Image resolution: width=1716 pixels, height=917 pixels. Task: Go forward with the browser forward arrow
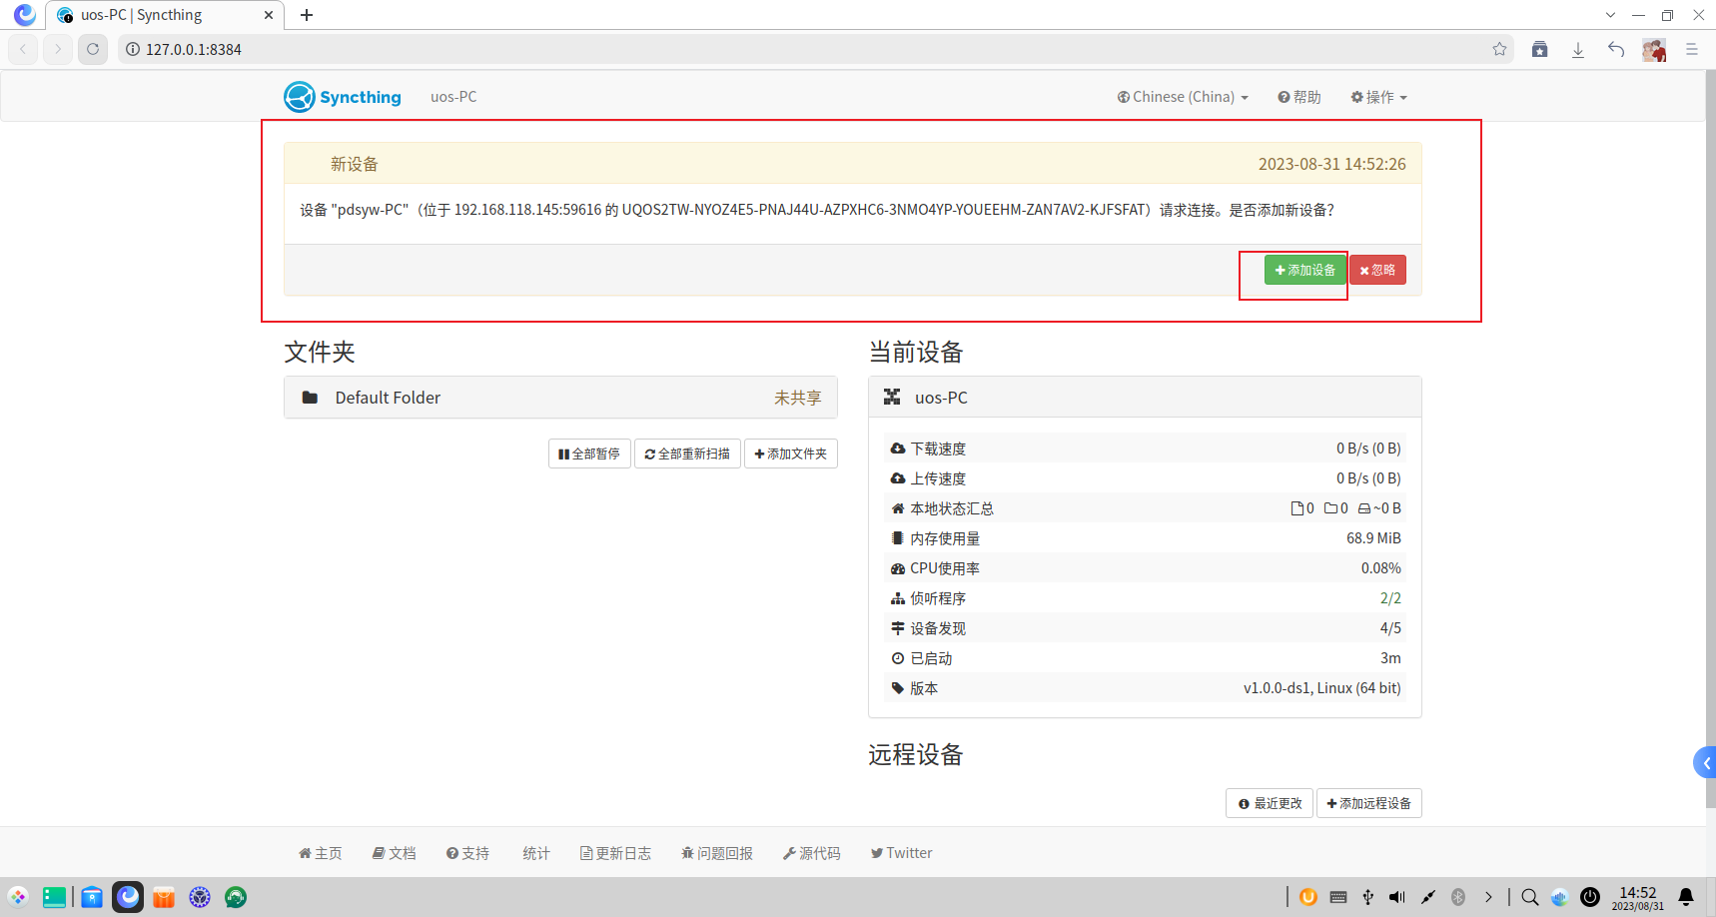(58, 49)
